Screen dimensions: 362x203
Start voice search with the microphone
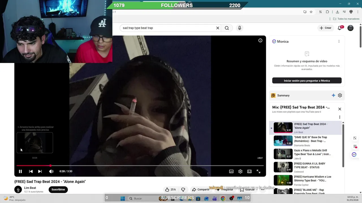[240, 28]
